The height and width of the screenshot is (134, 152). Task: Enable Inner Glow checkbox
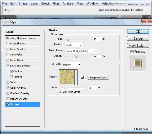pos(8,60)
